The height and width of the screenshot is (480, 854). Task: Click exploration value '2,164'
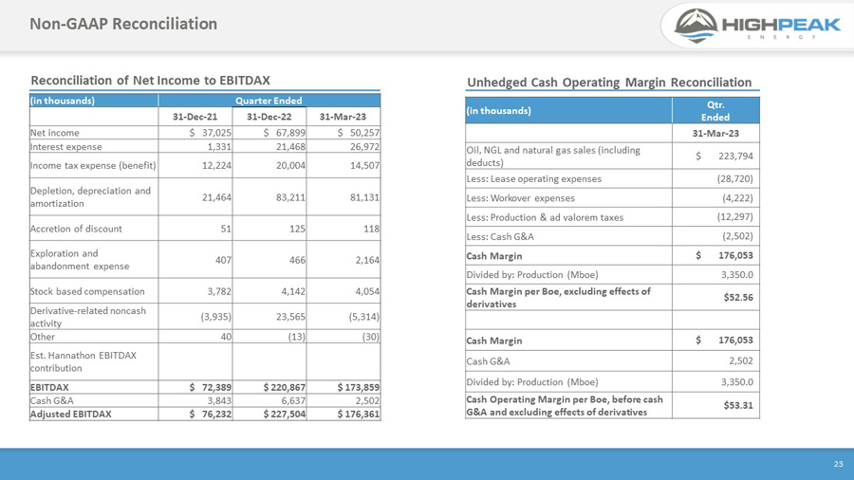(x=367, y=260)
